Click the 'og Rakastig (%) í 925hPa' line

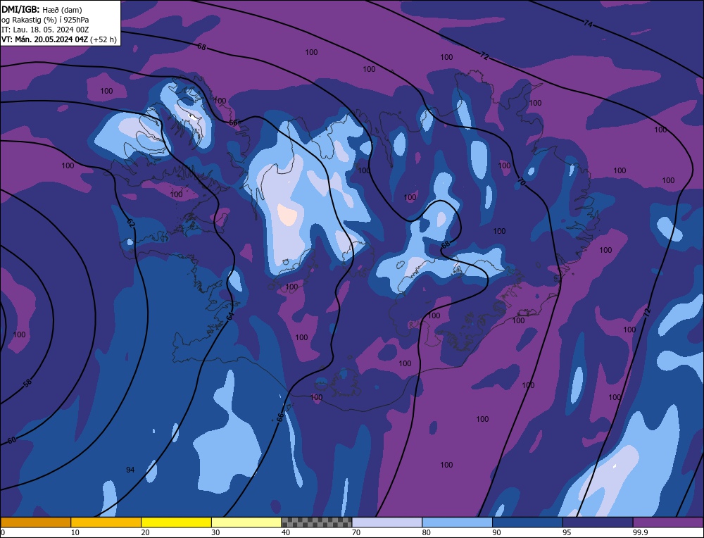point(45,19)
